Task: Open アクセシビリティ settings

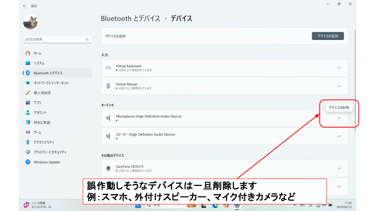Action: pyautogui.click(x=44, y=142)
